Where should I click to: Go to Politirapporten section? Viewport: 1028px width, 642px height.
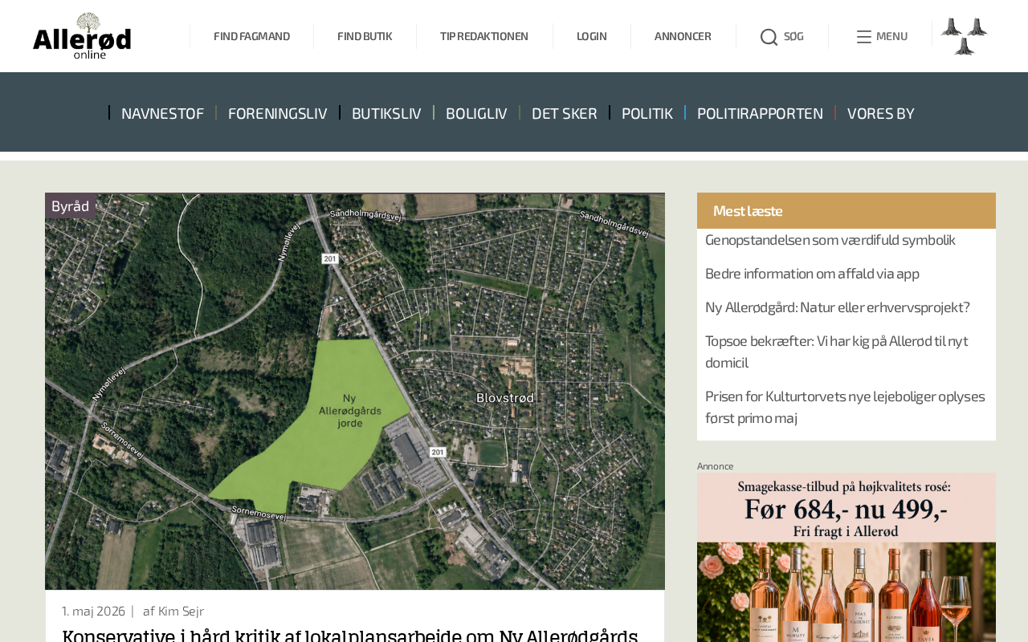760,113
